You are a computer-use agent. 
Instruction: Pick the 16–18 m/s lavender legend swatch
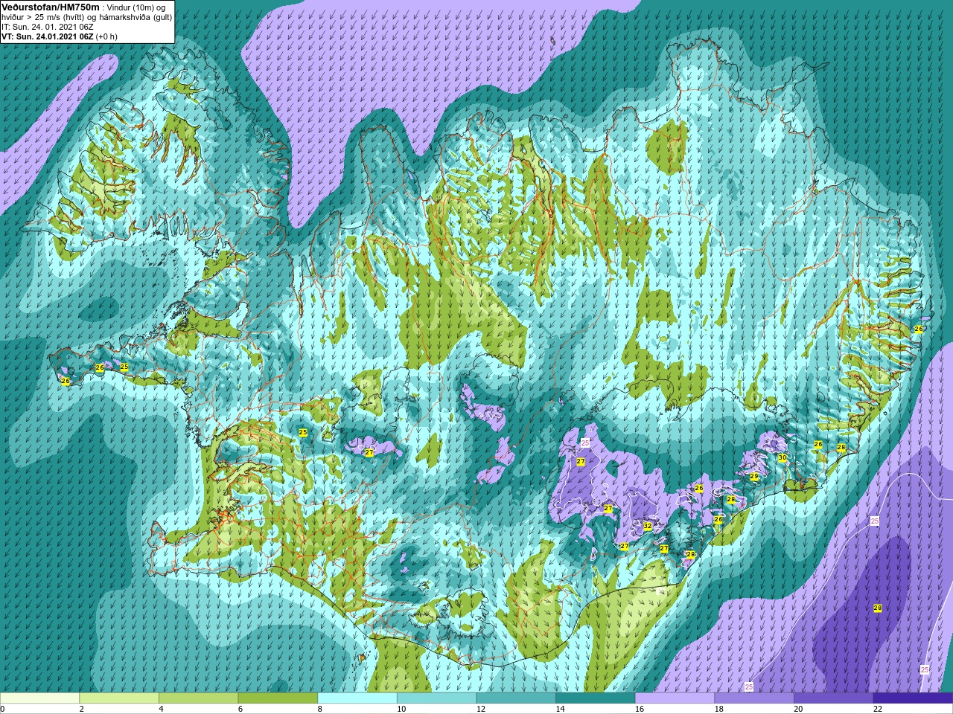click(675, 698)
